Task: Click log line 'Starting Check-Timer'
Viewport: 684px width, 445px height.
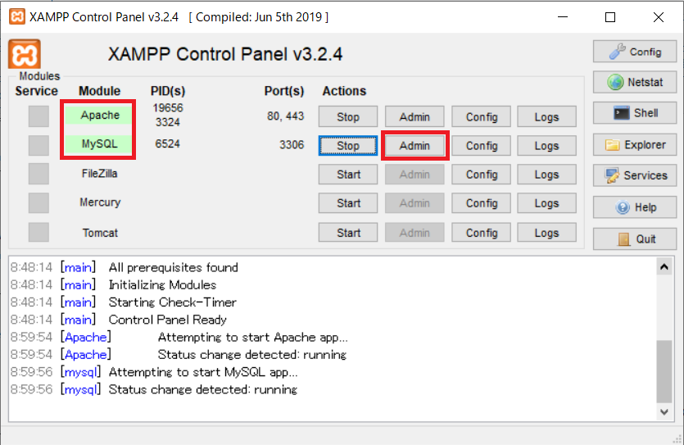Action: pos(172,302)
